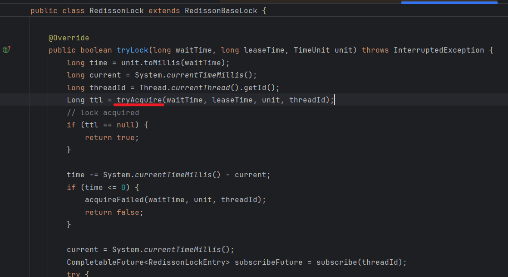508x277 pixels.
Task: Click the '// lock acquired' comment
Action: pos(103,112)
